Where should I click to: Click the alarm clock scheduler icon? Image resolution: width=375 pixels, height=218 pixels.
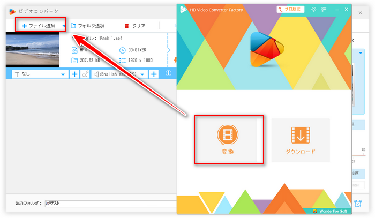tap(358, 203)
